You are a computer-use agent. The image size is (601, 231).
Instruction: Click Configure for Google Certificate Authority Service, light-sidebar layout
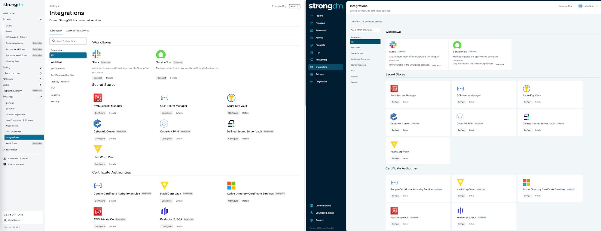[x=100, y=201]
